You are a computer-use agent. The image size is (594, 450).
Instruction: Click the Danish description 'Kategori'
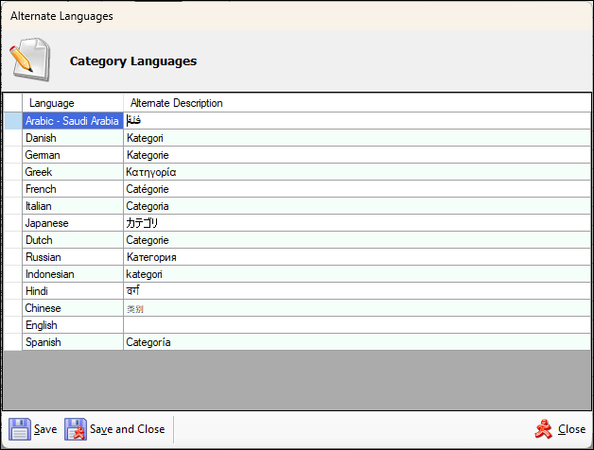[145, 138]
